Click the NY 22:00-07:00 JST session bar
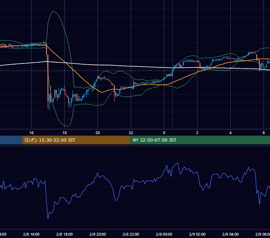The height and width of the screenshot is (238, 270). click(x=200, y=140)
